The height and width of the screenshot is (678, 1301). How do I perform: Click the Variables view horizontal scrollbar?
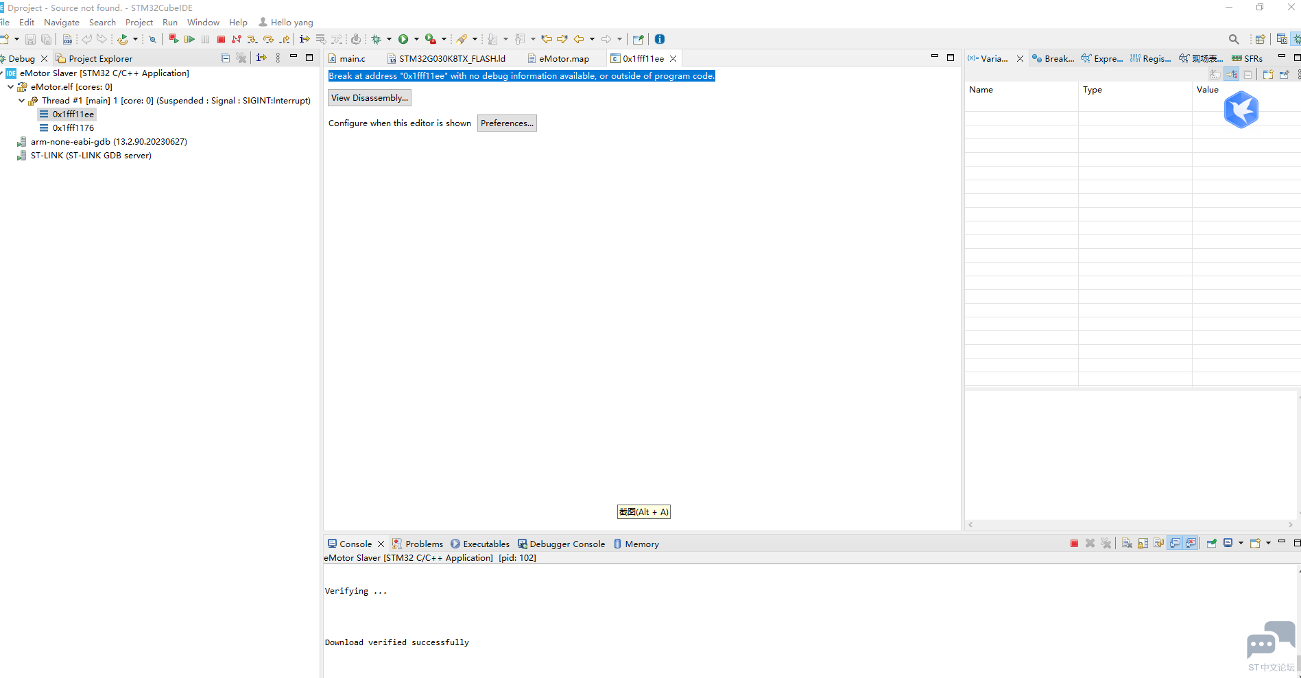1130,525
